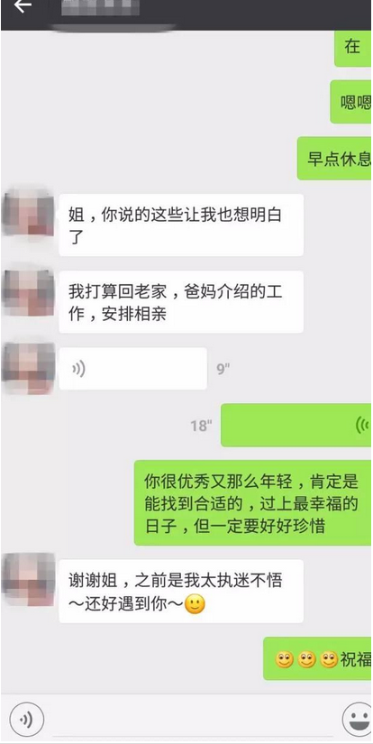Tap avatar next to the 9-second voice message

29,368
